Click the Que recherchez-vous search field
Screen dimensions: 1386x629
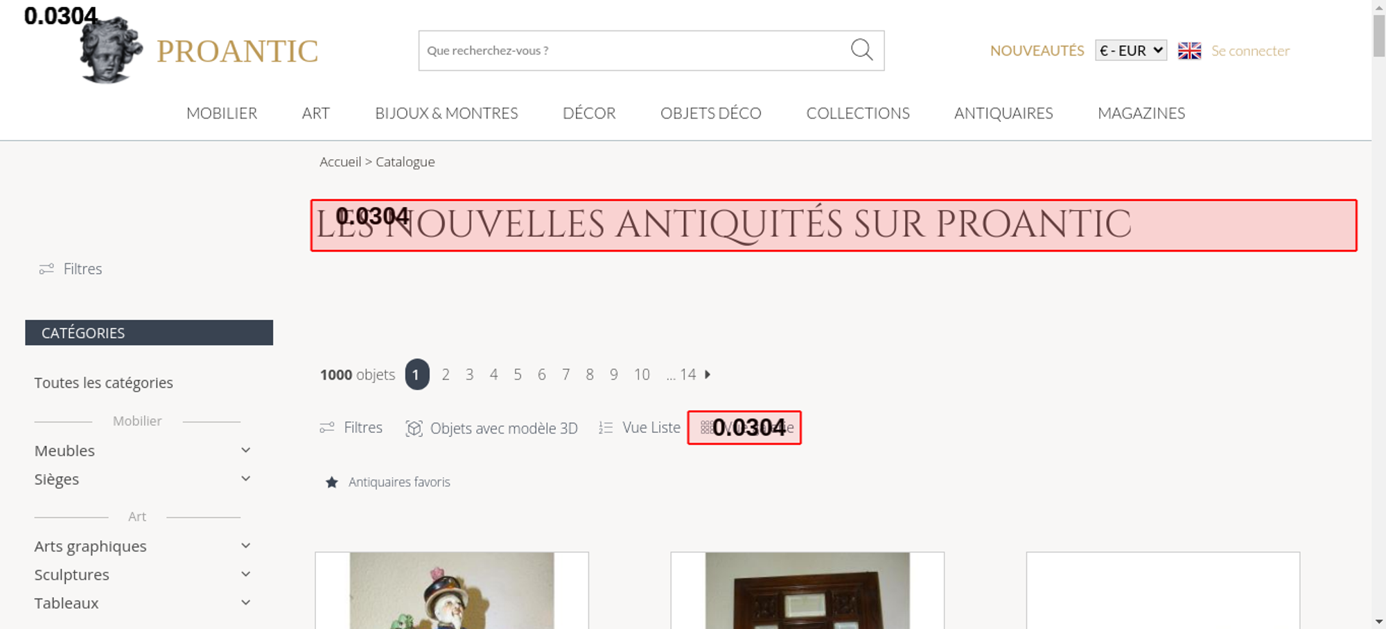634,51
